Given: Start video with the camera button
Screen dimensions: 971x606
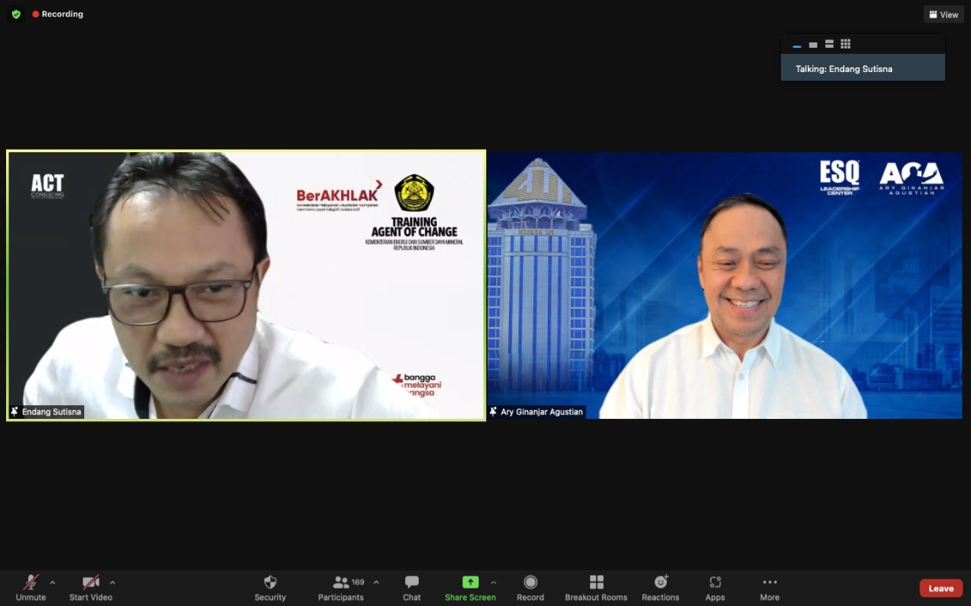Looking at the screenshot, I should pyautogui.click(x=90, y=587).
